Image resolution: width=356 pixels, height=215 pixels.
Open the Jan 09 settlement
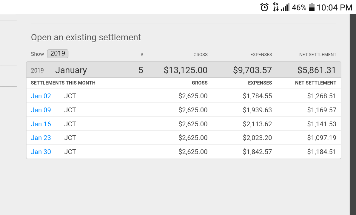pos(41,110)
